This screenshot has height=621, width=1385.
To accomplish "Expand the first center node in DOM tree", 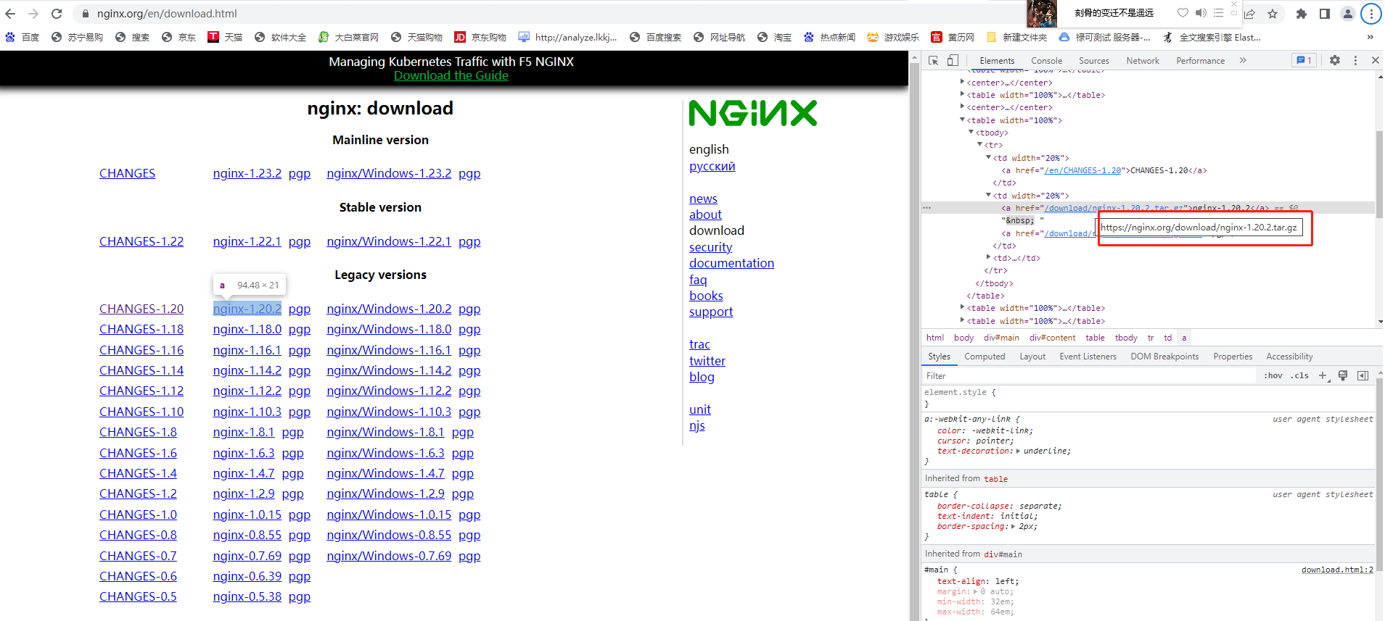I will (963, 82).
